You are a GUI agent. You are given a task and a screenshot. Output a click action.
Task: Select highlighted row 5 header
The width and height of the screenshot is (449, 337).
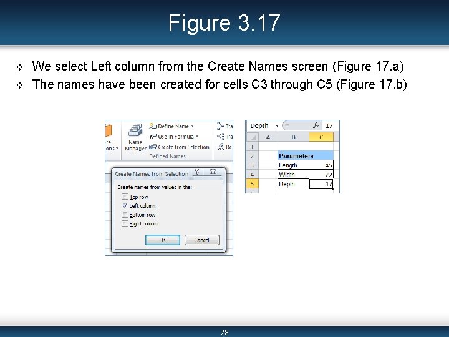tap(253, 183)
